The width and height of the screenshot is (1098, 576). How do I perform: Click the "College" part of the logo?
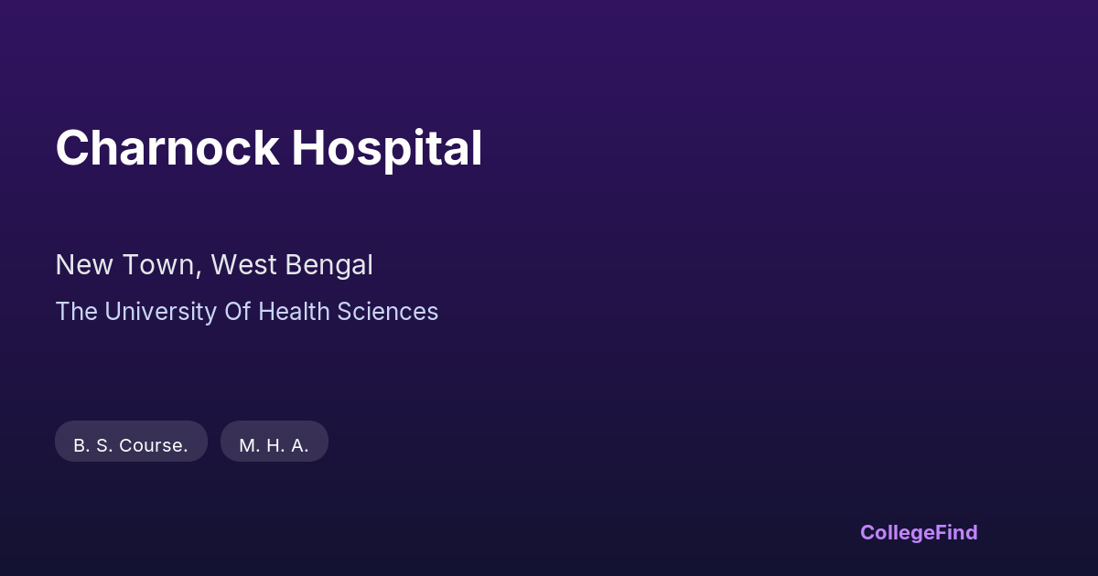coord(894,532)
